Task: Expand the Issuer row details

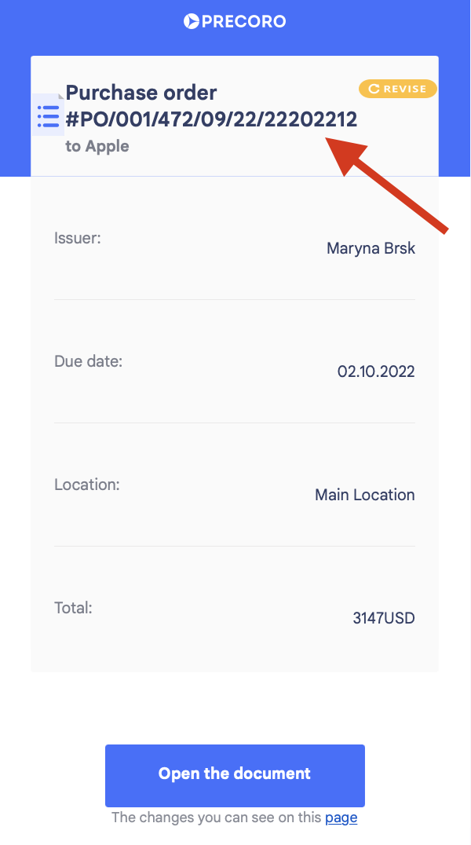Action: click(x=235, y=243)
